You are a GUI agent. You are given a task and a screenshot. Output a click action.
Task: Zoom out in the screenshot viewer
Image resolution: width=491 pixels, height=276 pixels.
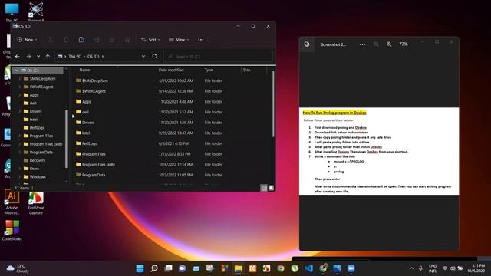[x=376, y=44]
